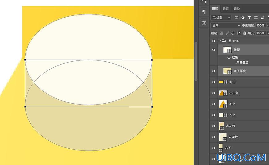Viewport: 269px width, 165px height.
Task: Select the 封口 layer color thumbnail
Action: click(x=221, y=82)
